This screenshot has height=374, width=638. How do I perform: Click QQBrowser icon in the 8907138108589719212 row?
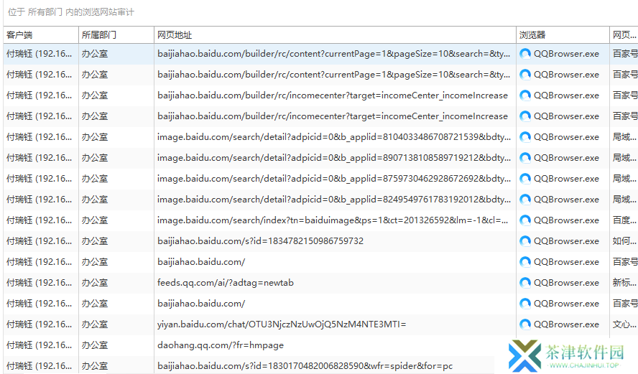point(525,158)
